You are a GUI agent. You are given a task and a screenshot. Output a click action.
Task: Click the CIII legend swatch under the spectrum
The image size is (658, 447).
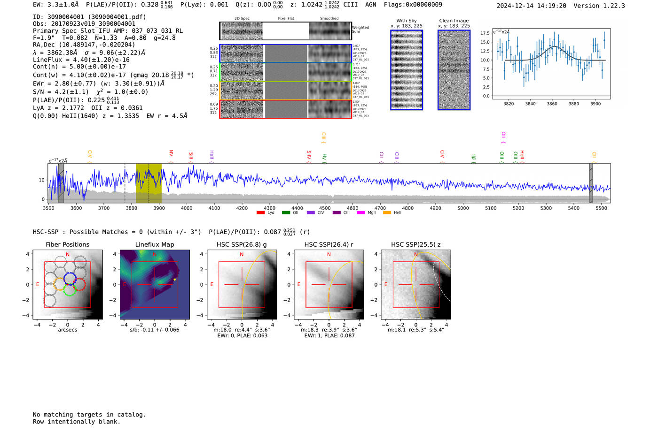(337, 213)
